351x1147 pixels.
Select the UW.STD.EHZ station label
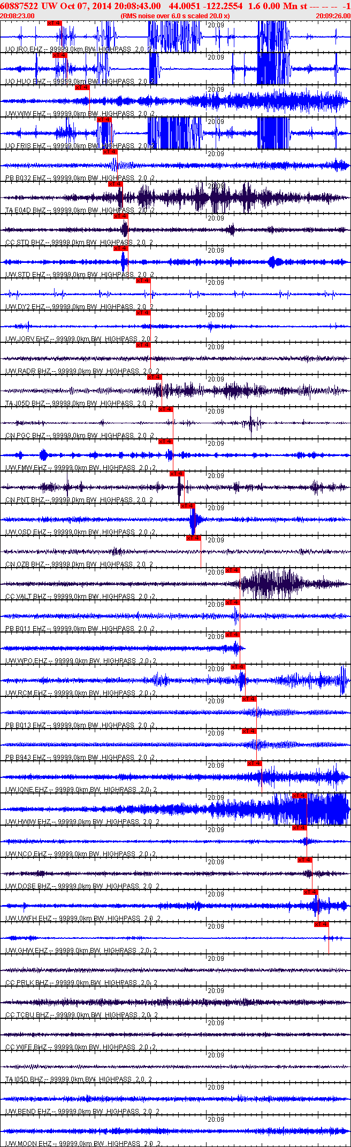pyautogui.click(x=80, y=275)
